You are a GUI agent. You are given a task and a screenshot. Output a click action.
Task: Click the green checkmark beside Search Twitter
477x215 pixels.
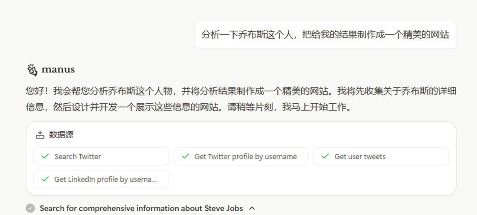(45, 156)
